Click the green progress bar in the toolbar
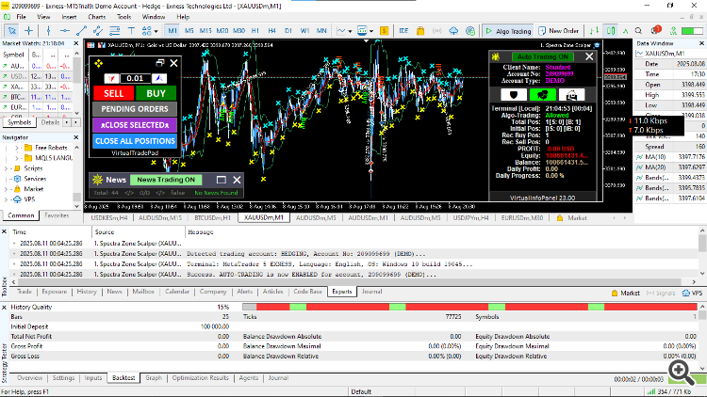The width and height of the screenshot is (707, 397). 692,31
